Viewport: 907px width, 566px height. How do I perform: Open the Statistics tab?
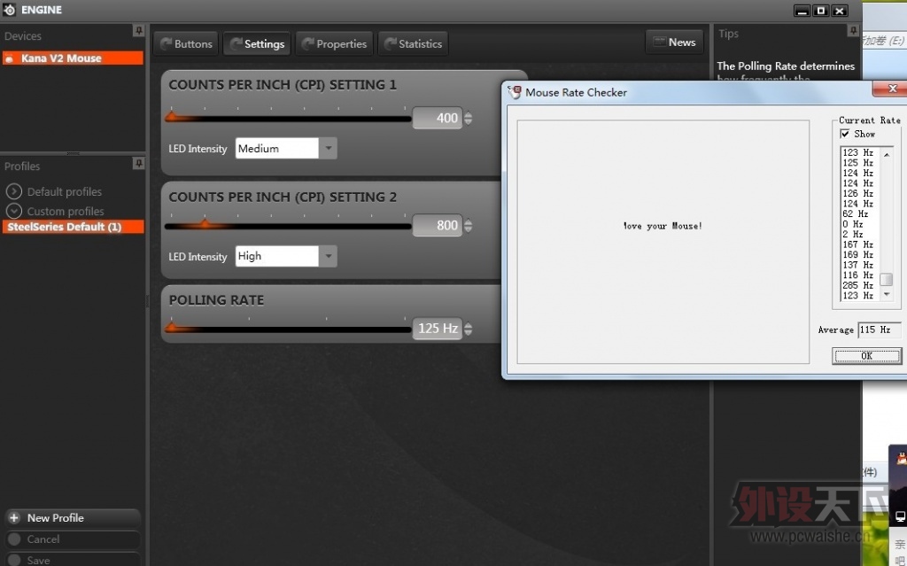coord(413,43)
